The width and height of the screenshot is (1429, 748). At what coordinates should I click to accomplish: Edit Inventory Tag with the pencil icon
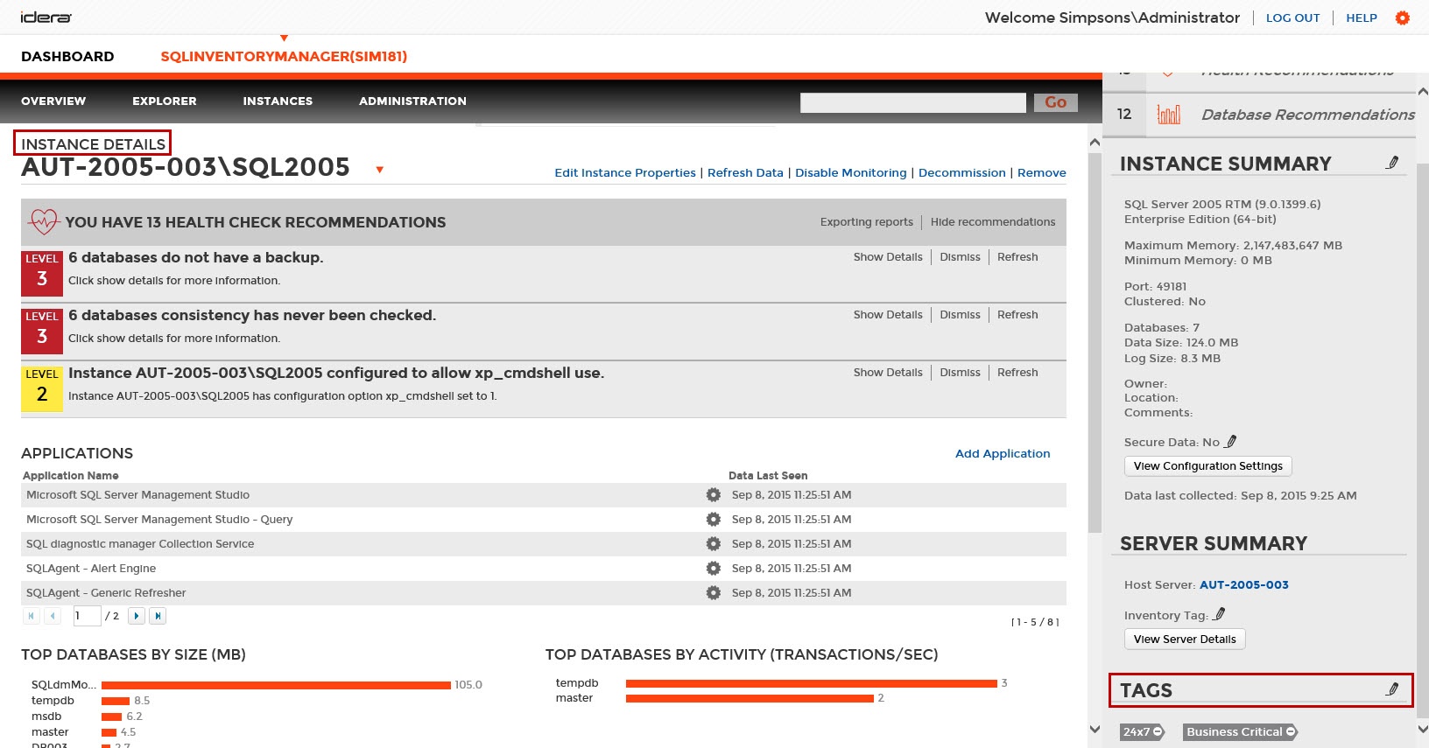(x=1219, y=615)
